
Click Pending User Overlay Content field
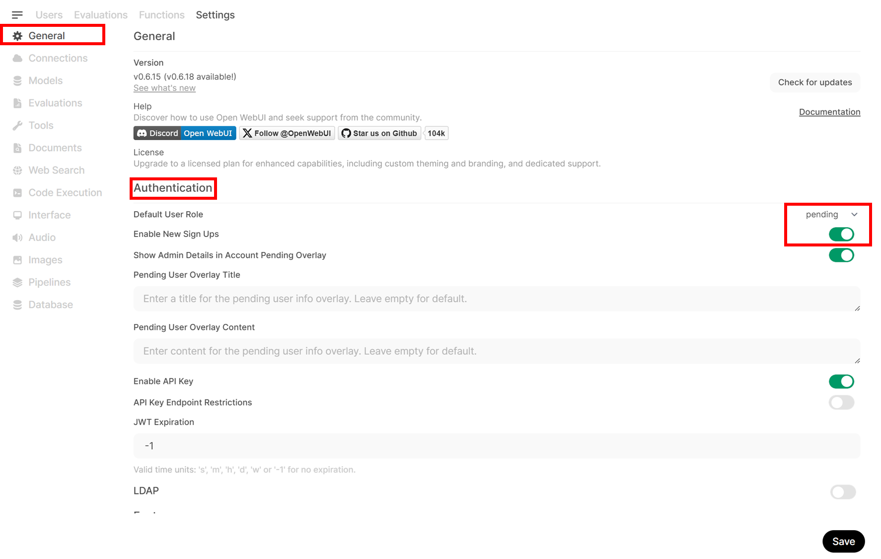click(497, 351)
